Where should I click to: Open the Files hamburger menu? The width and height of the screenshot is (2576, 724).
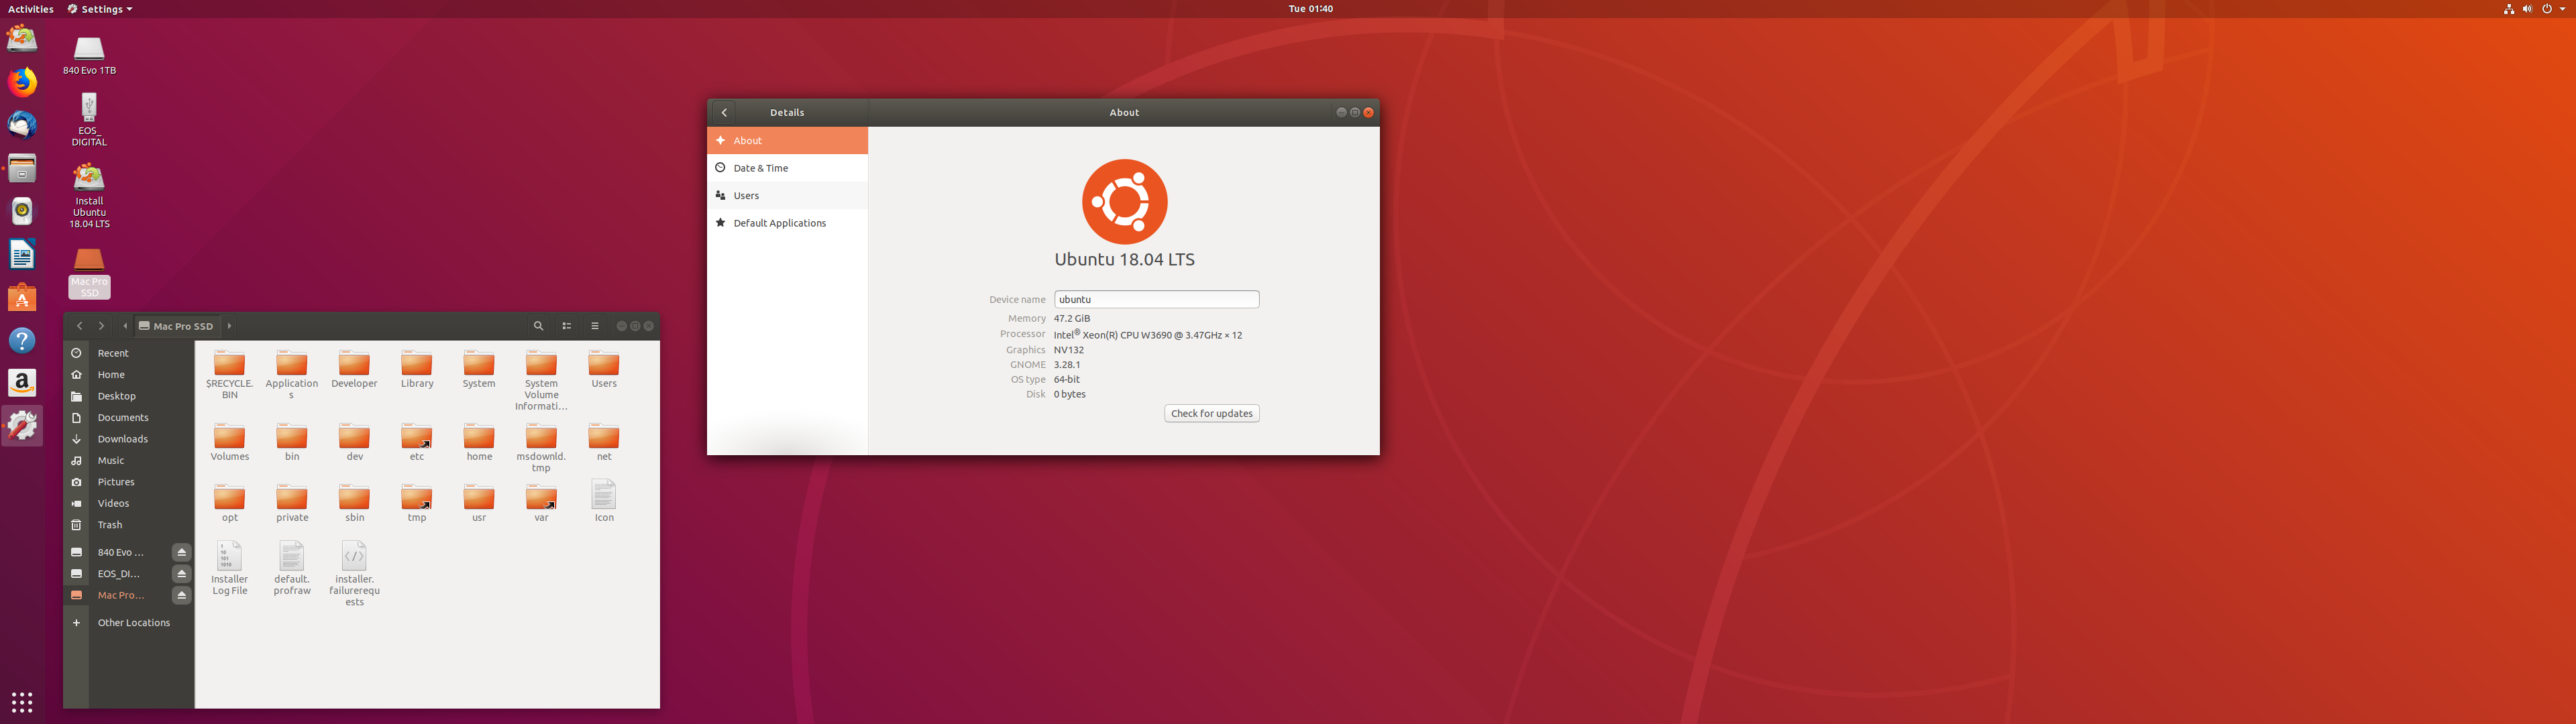[x=595, y=326]
